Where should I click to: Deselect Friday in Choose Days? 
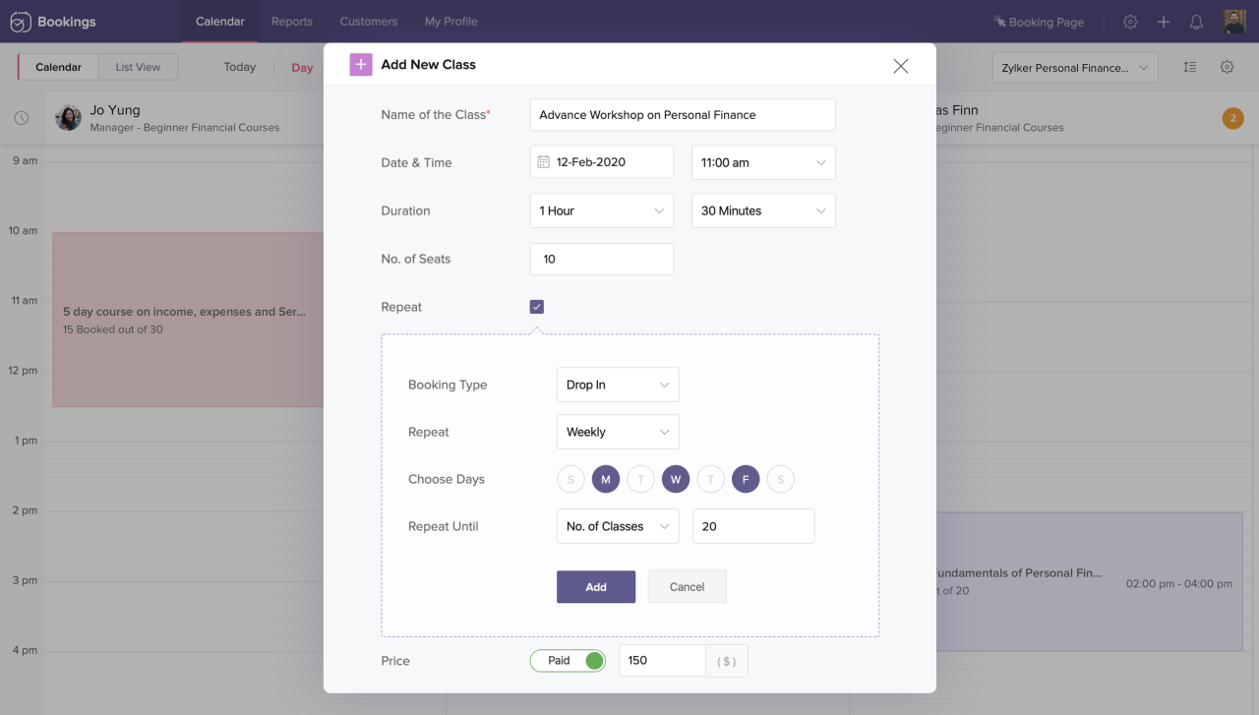coord(746,479)
